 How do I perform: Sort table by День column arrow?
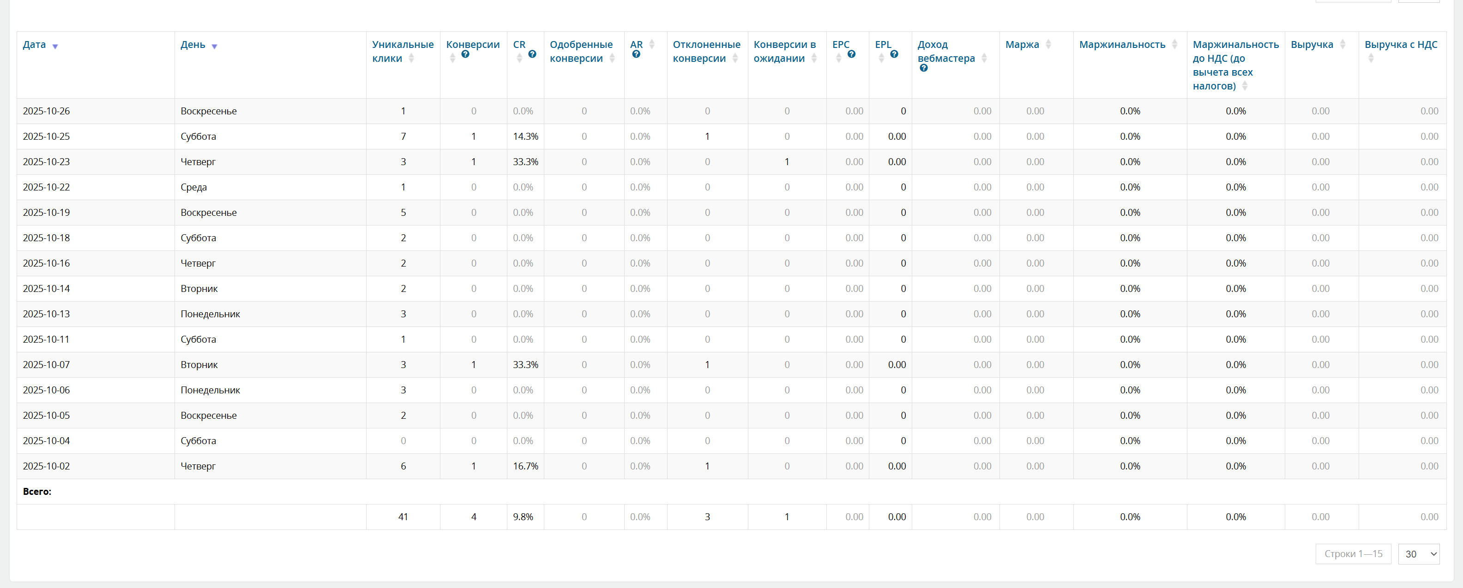[214, 47]
